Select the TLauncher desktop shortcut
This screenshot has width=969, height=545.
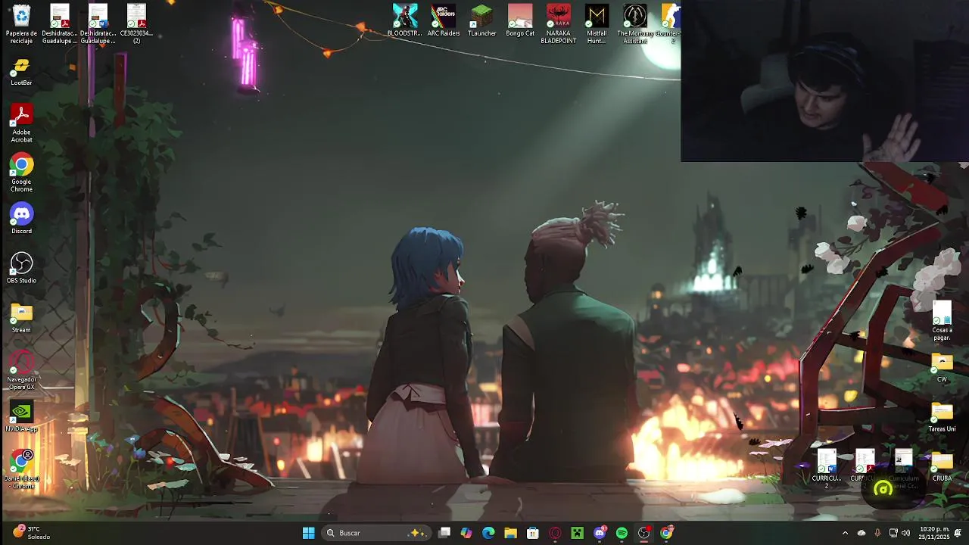click(x=481, y=20)
